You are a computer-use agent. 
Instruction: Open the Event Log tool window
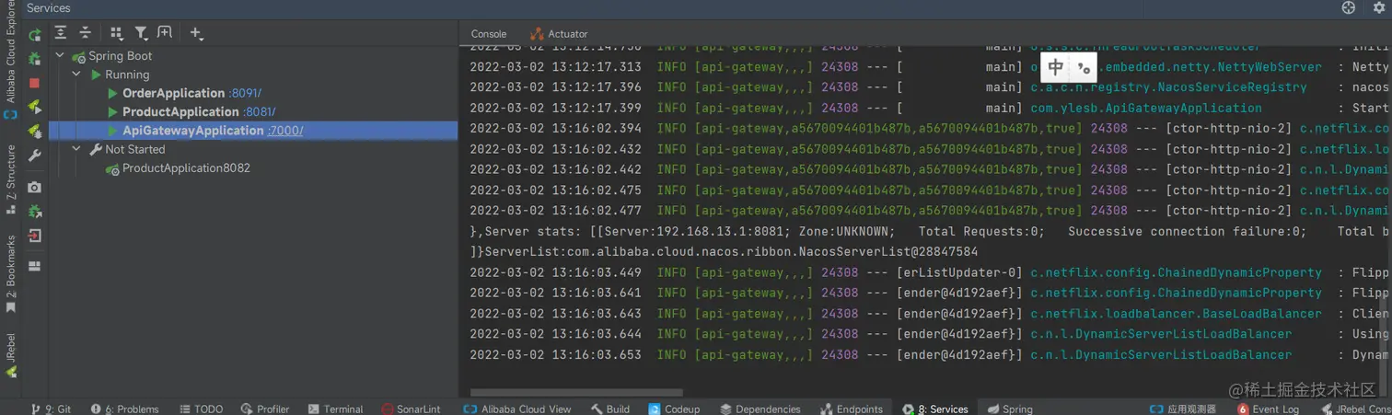[1268, 409]
